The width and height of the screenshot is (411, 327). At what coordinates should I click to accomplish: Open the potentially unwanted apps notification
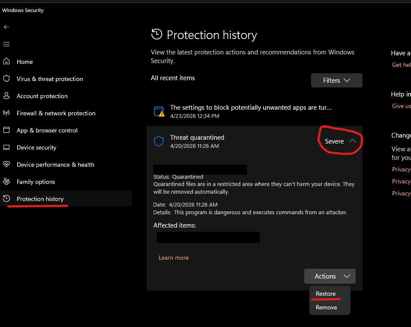250,108
